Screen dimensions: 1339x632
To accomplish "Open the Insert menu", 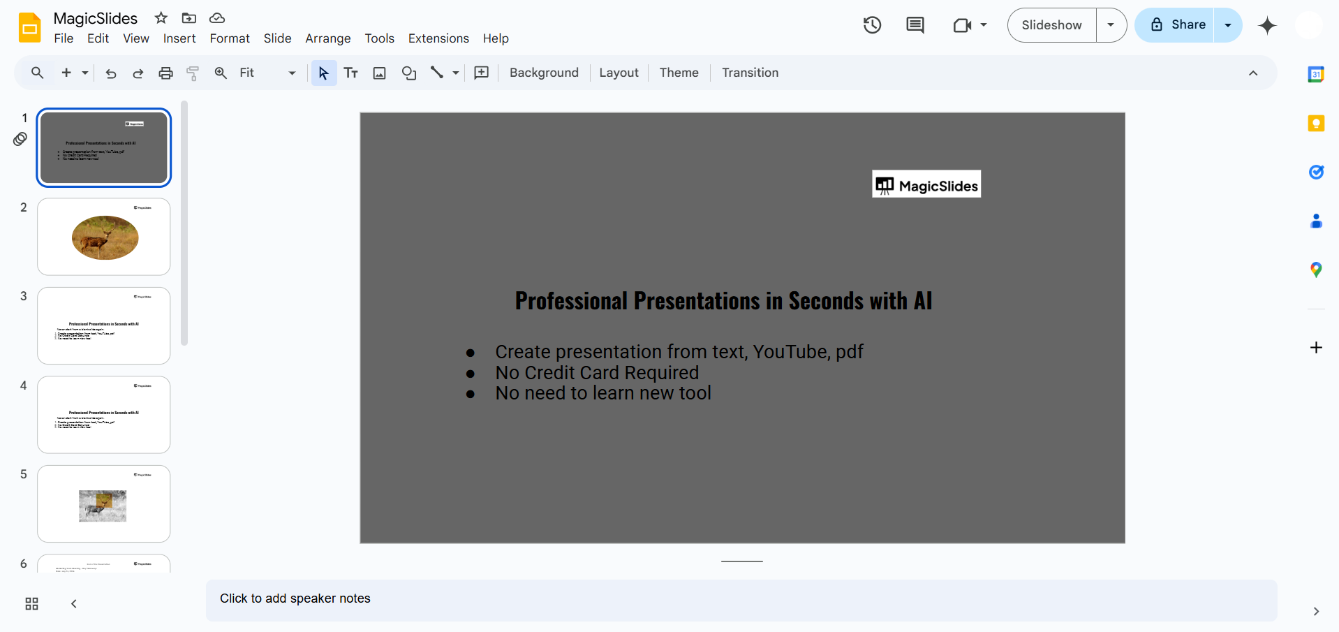I will [x=179, y=38].
